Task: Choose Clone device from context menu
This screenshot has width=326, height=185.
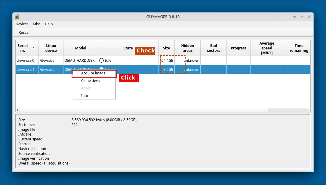Action: (x=92, y=81)
